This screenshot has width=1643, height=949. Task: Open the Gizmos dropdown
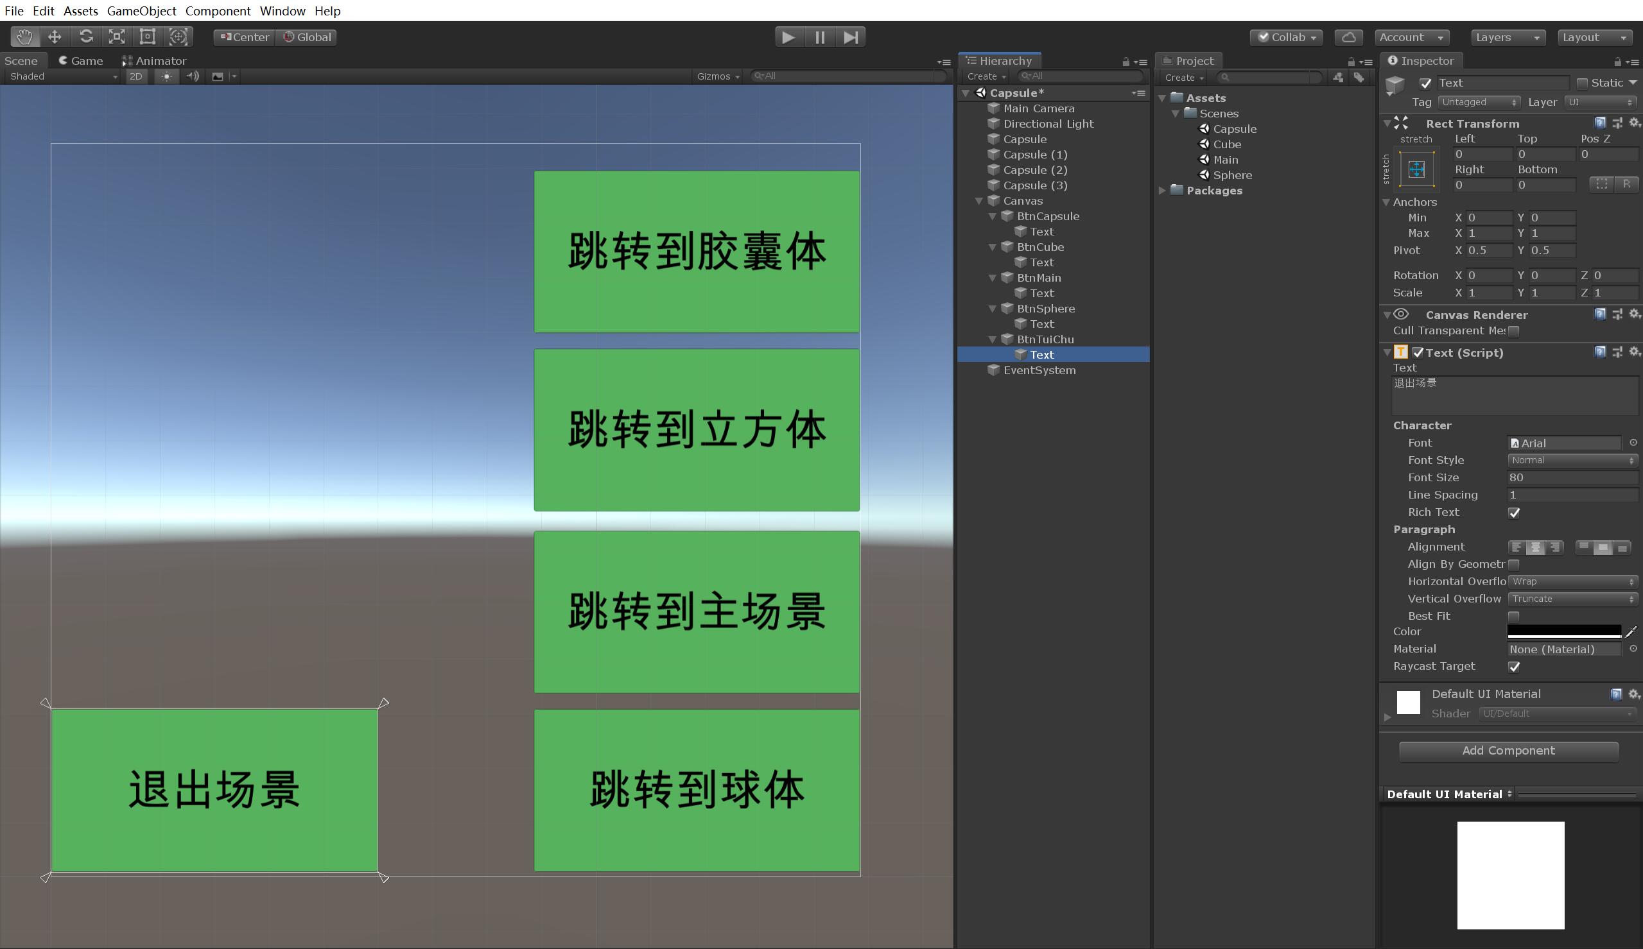[718, 76]
